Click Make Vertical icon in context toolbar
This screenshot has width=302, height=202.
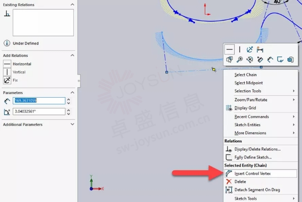point(240,49)
